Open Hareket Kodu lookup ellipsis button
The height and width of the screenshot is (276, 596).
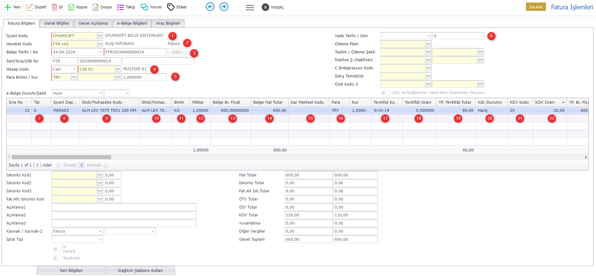tap(100, 44)
